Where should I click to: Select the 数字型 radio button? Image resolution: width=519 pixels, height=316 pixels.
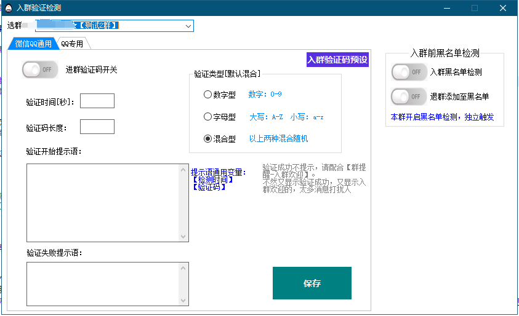(207, 95)
